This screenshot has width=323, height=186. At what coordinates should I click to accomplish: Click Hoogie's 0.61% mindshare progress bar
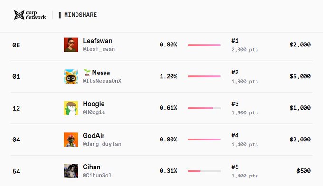tap(204, 108)
